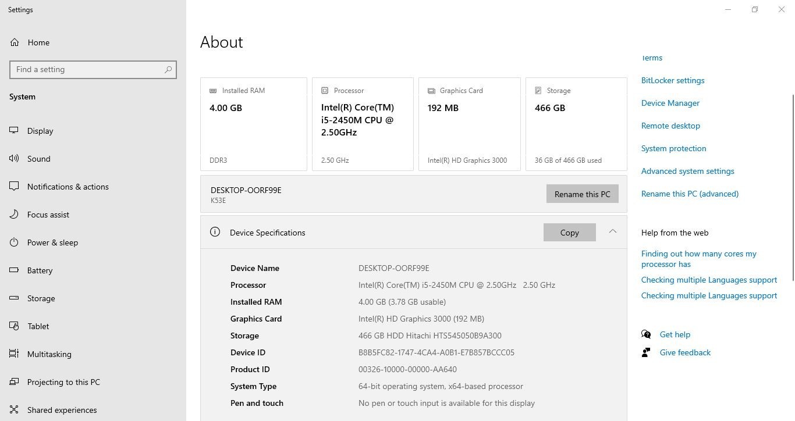
Task: Select the Multitasking icon
Action: click(15, 354)
